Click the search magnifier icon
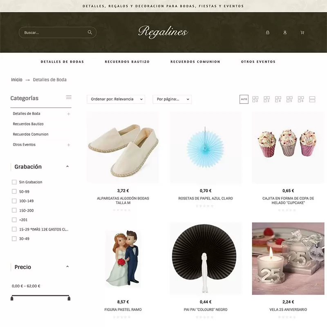The width and height of the screenshot is (327, 327). pyautogui.click(x=90, y=32)
